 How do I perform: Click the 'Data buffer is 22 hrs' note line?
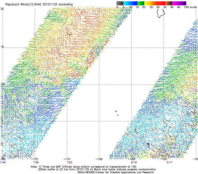click(97, 169)
